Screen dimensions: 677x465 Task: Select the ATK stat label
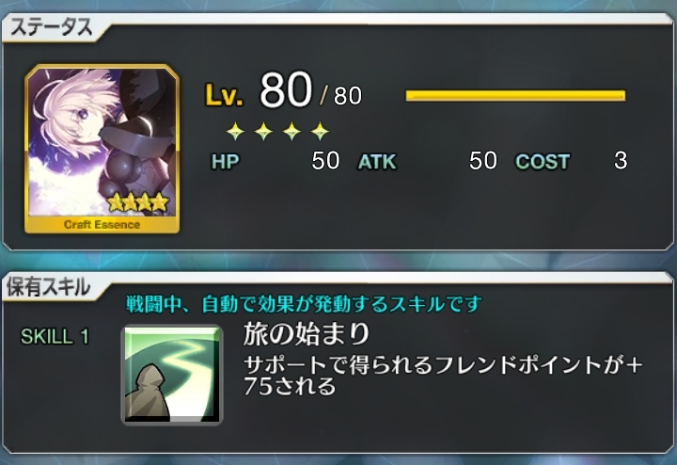pyautogui.click(x=377, y=162)
